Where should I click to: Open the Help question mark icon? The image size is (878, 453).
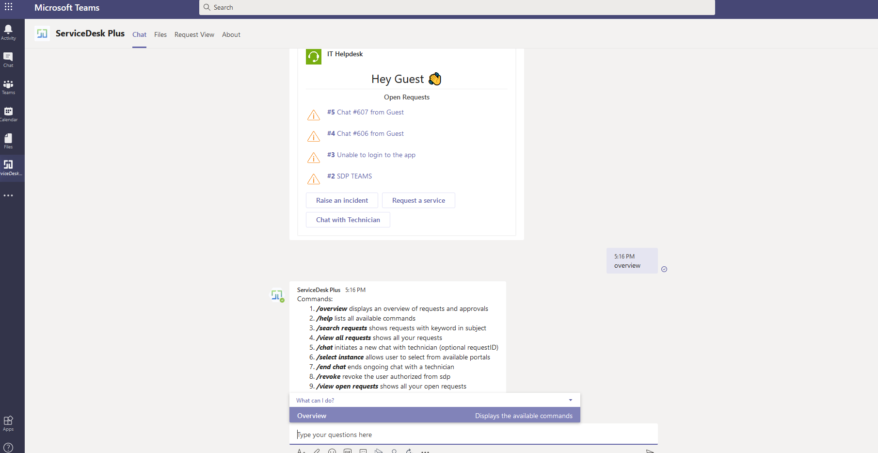[x=8, y=448]
